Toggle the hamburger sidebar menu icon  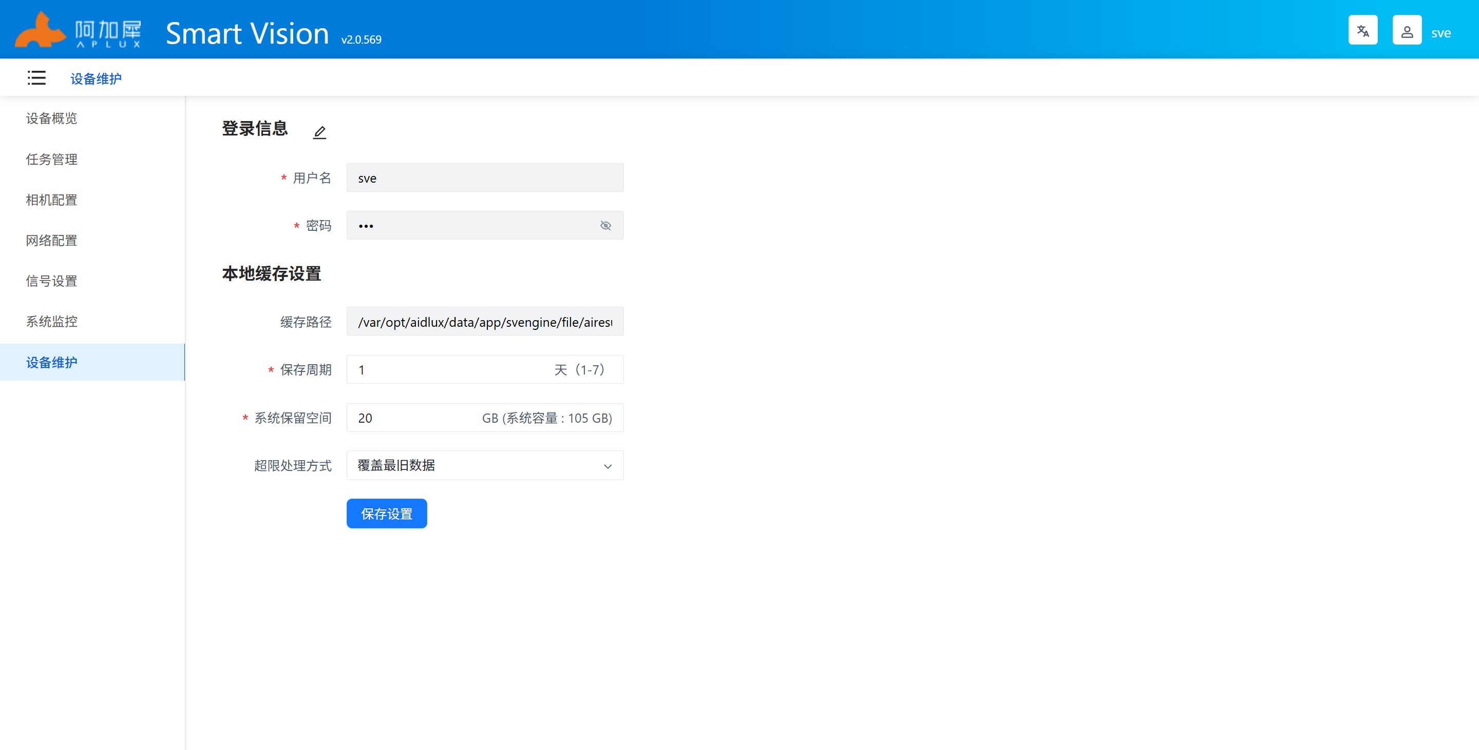click(x=36, y=78)
